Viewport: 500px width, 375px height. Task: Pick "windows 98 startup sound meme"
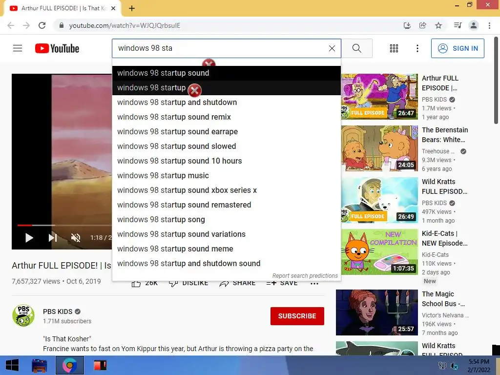(227, 249)
